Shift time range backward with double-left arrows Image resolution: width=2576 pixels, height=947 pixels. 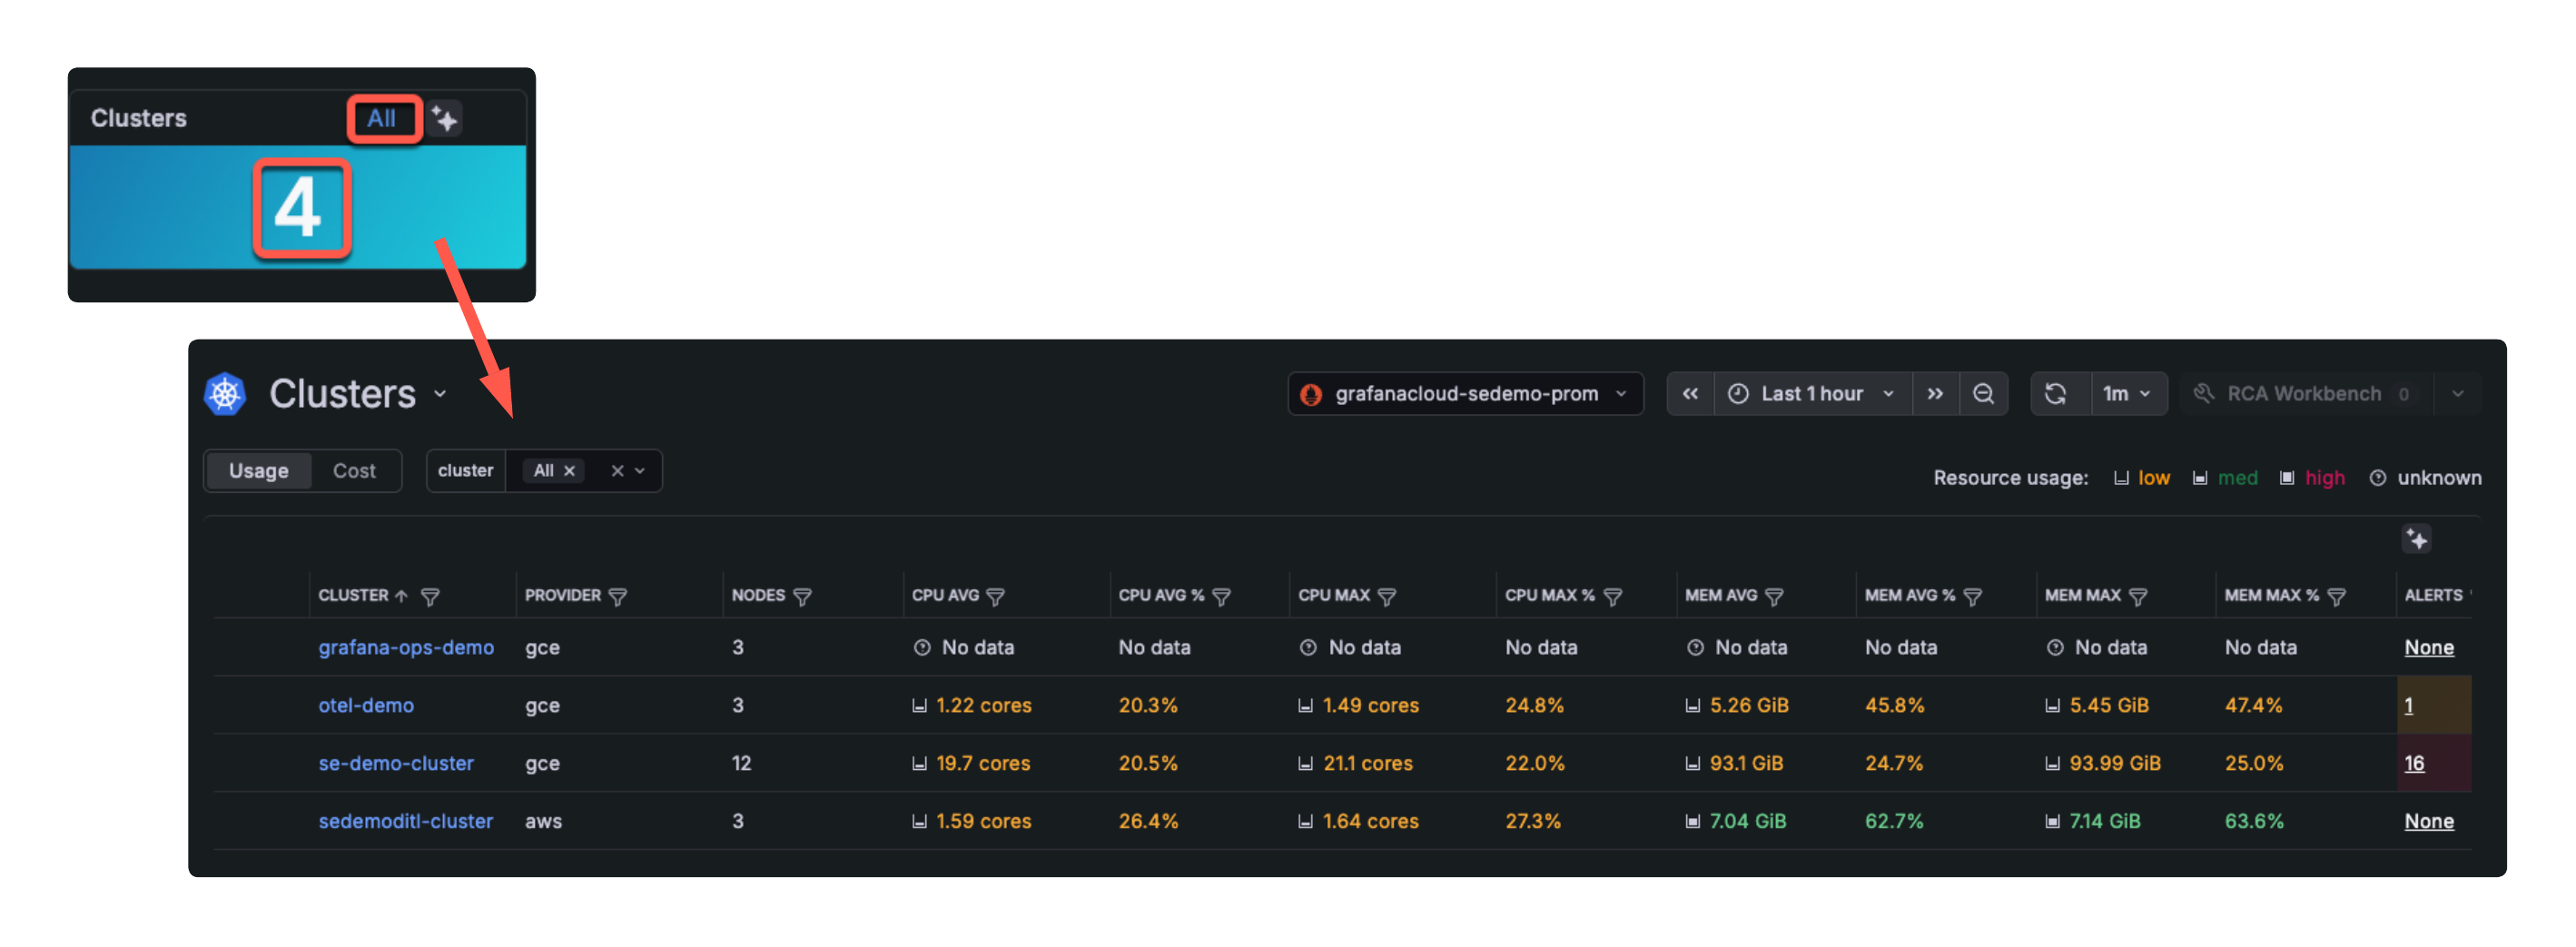[x=1690, y=394]
